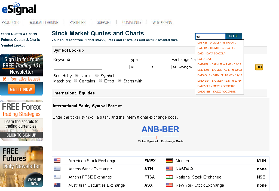This screenshot has height=191, width=279.
Task: Open the PRODUCTS menu
Action: point(10,22)
